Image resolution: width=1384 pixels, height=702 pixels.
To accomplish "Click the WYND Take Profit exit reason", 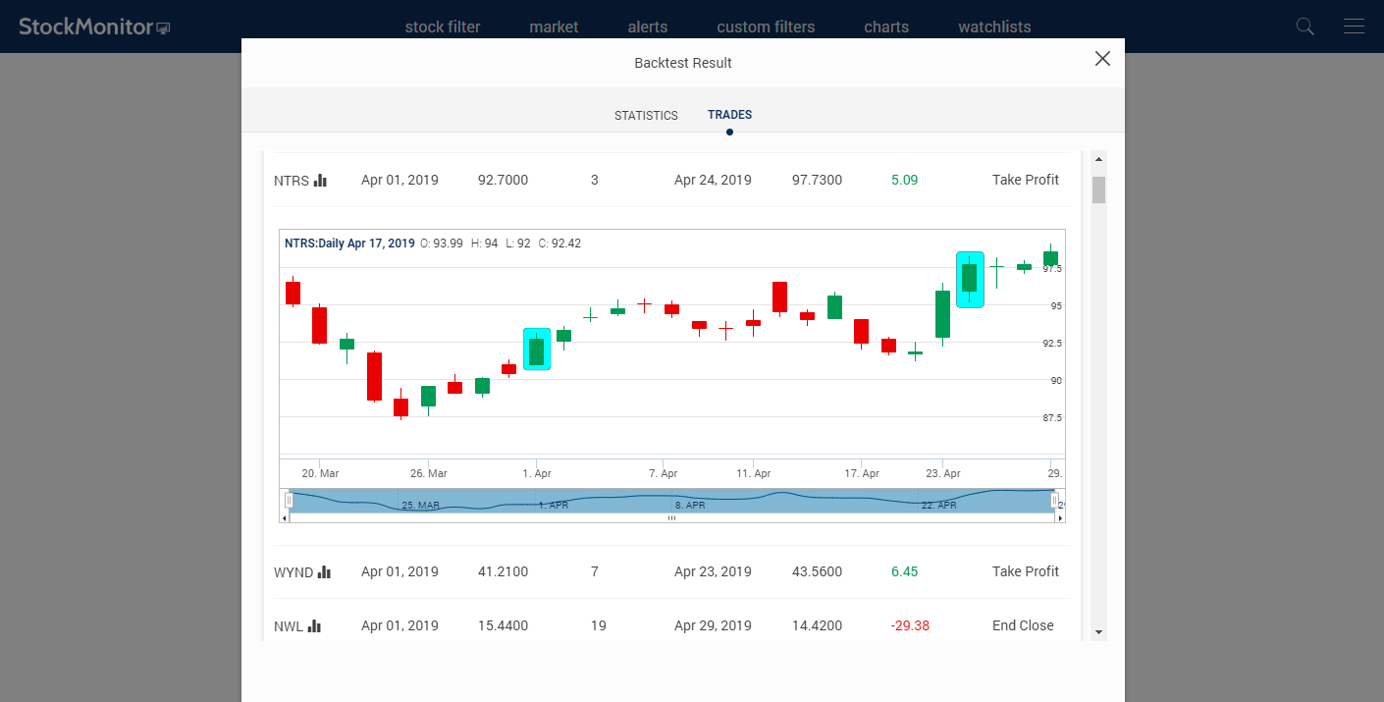I will tap(1026, 571).
